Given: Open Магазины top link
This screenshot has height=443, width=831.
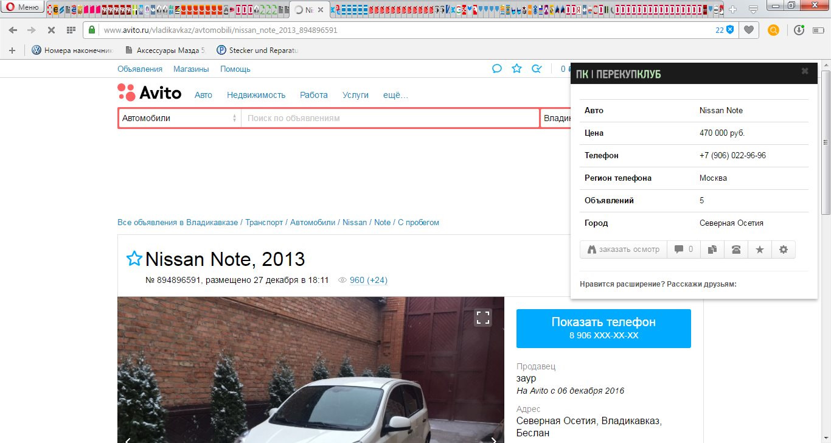Looking at the screenshot, I should point(191,69).
